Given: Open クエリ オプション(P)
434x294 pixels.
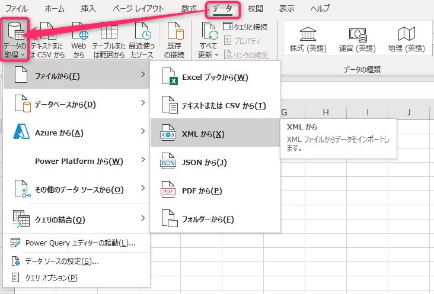Looking at the screenshot, I should (76, 277).
